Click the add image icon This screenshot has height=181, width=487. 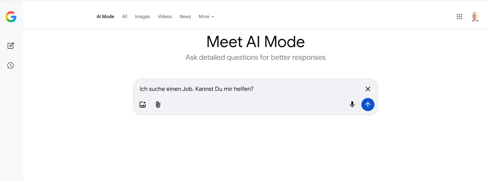(143, 105)
